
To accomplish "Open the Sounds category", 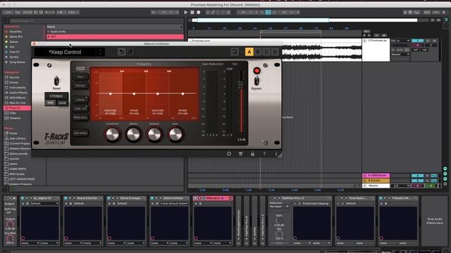I will [14, 77].
